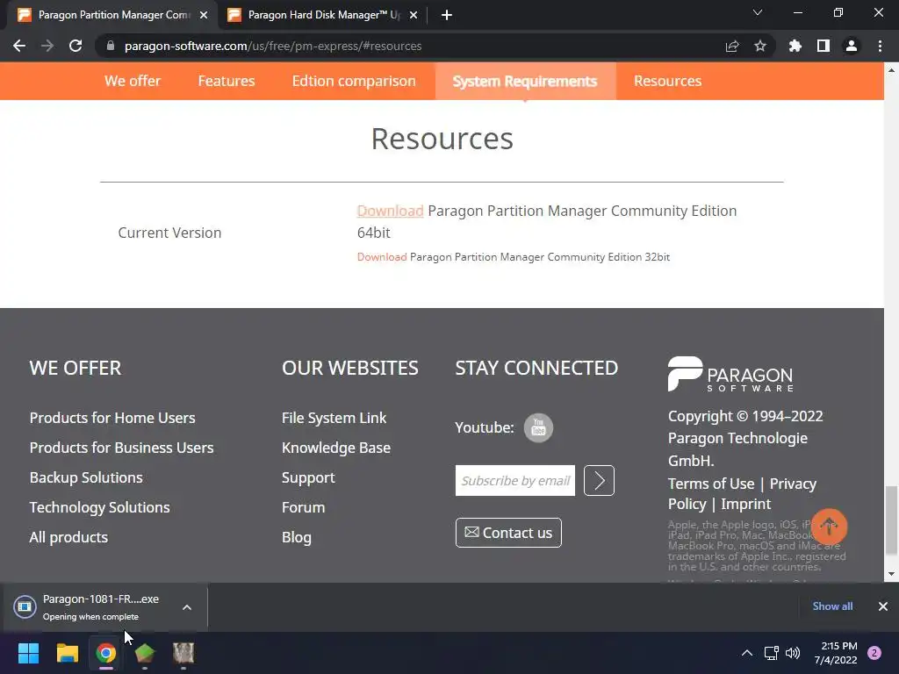Download the 32bit Community Edition
Screen dimensions: 899x674
pos(382,257)
